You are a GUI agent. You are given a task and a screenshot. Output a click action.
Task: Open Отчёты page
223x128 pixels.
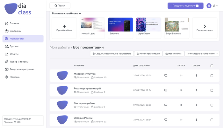[23, 54]
